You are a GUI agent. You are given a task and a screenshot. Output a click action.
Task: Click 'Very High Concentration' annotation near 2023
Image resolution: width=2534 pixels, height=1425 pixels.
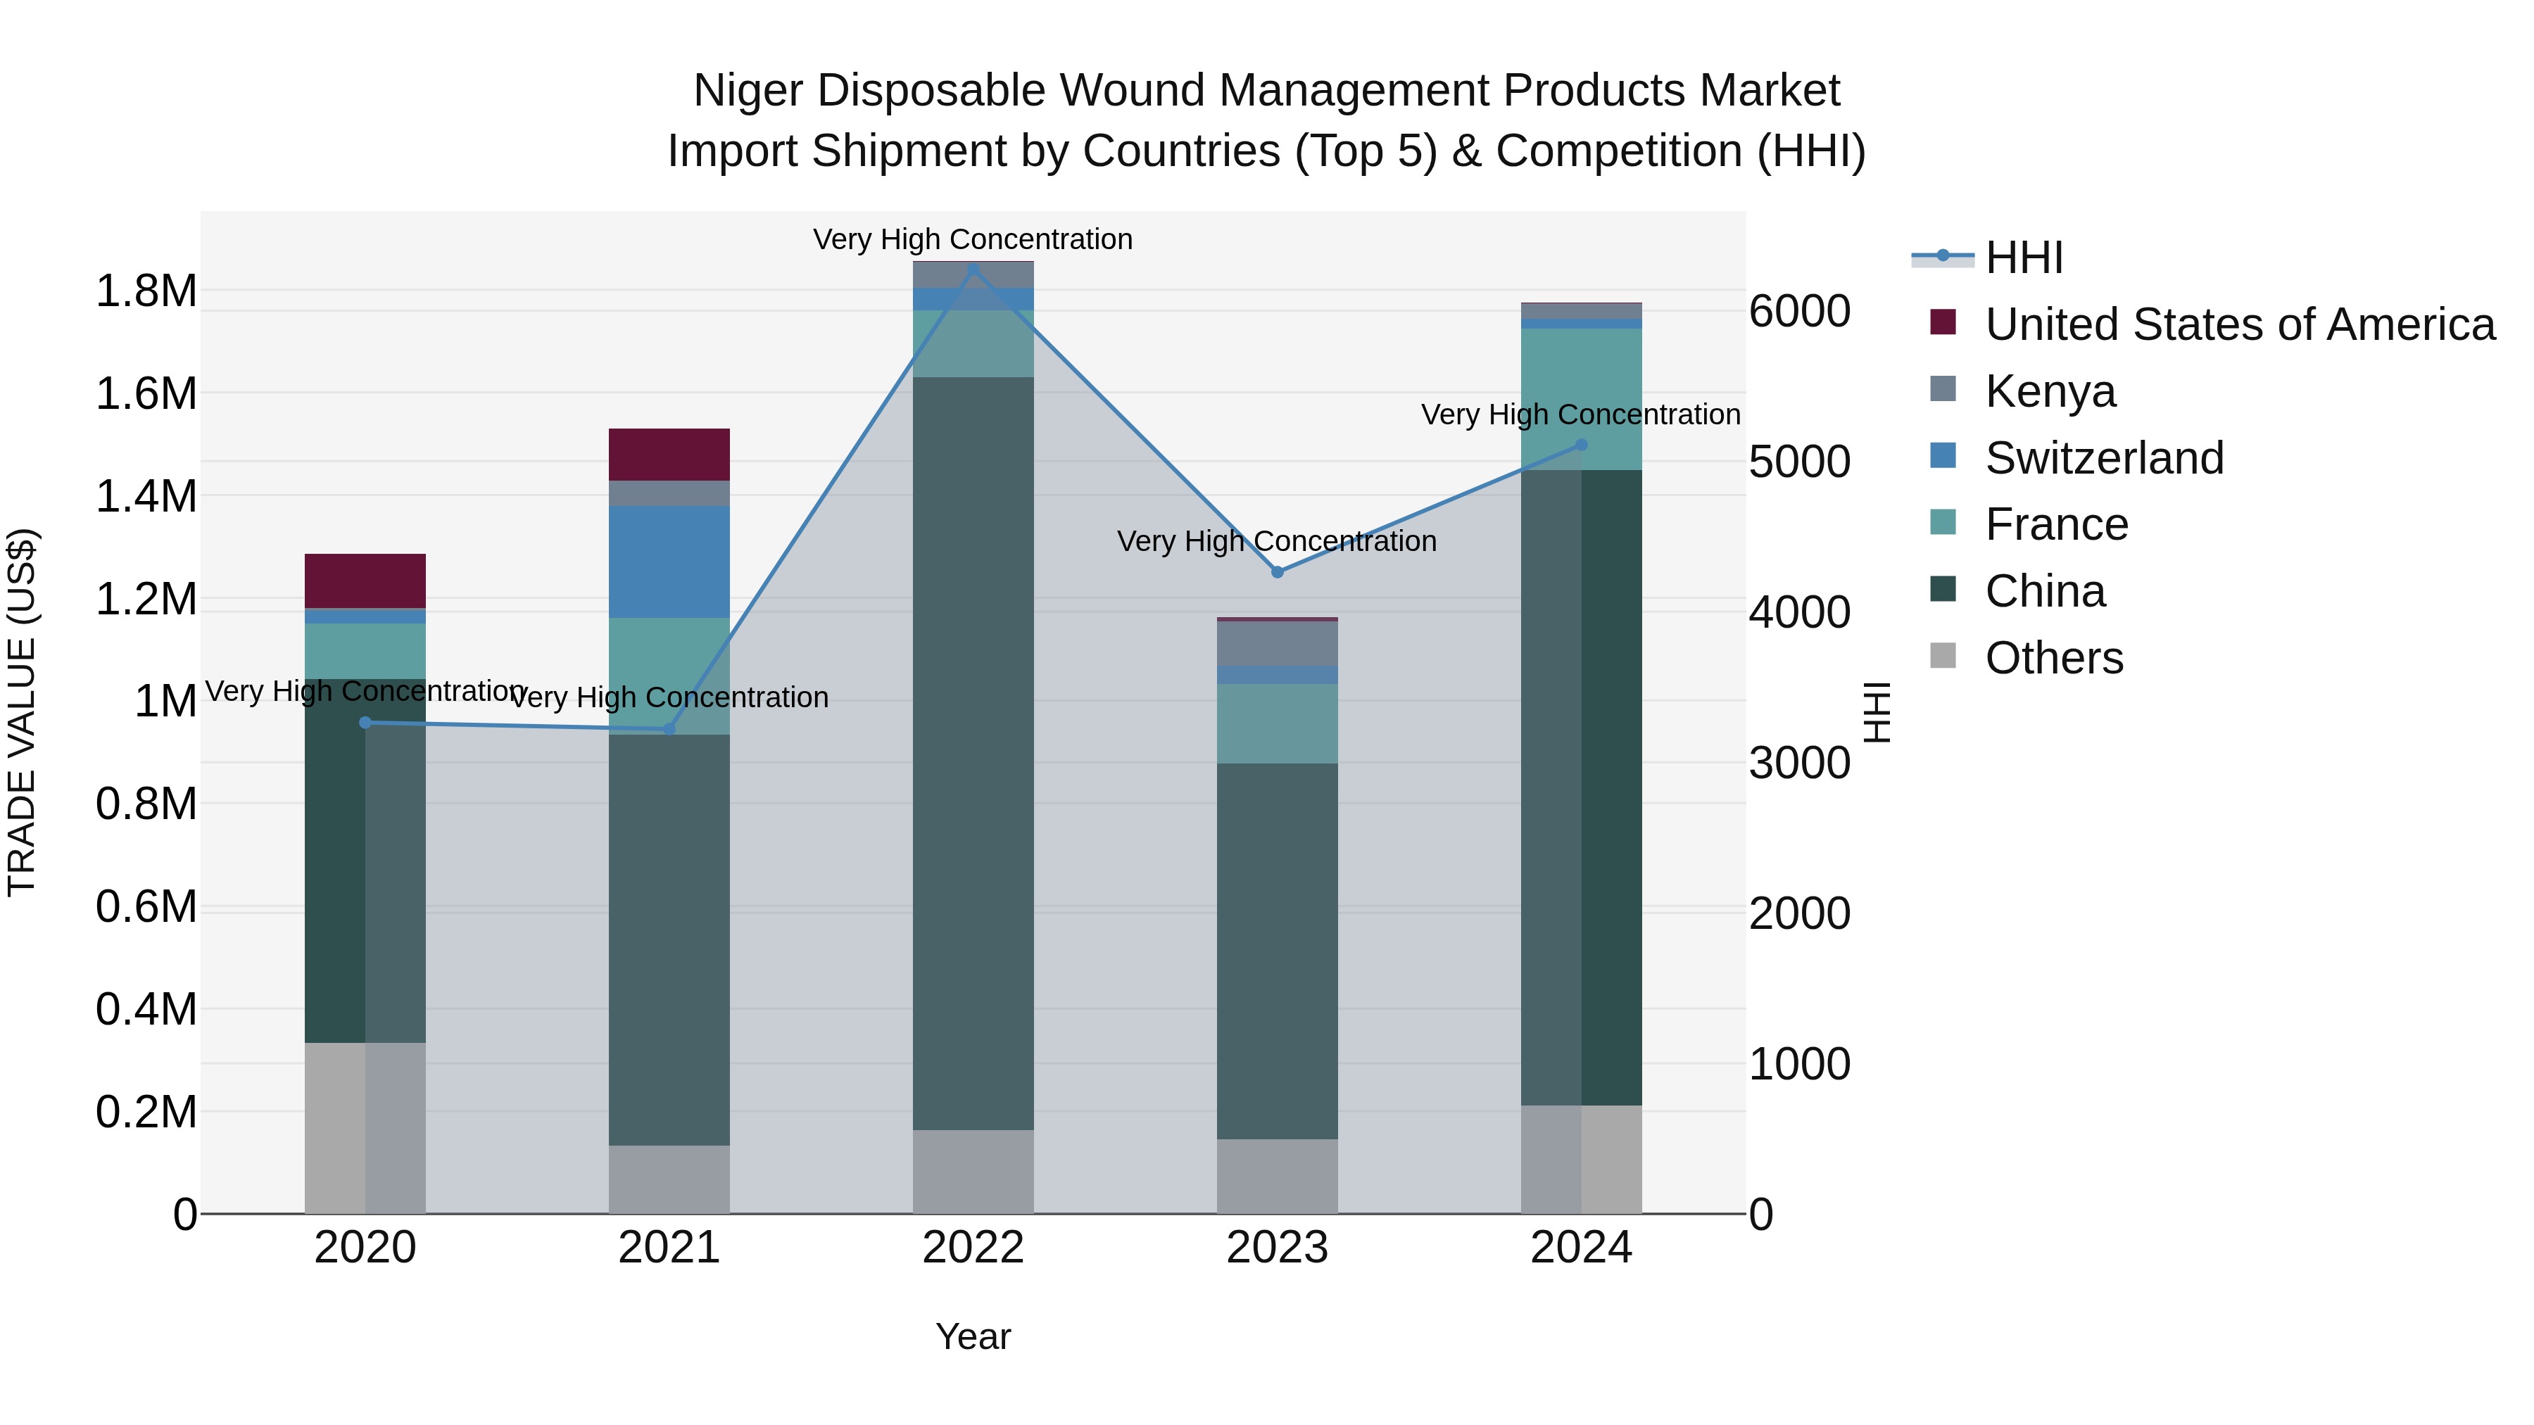pos(1277,541)
